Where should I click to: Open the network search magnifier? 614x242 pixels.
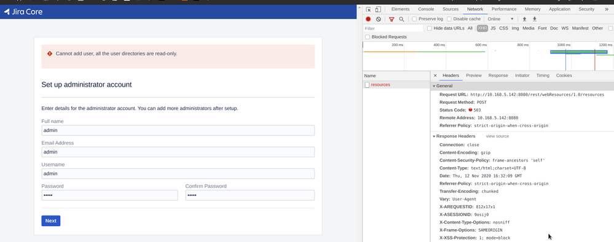401,19
